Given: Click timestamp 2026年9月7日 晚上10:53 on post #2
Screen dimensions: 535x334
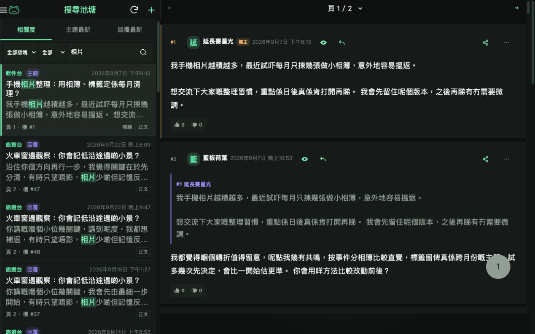Looking at the screenshot, I should click(261, 158).
